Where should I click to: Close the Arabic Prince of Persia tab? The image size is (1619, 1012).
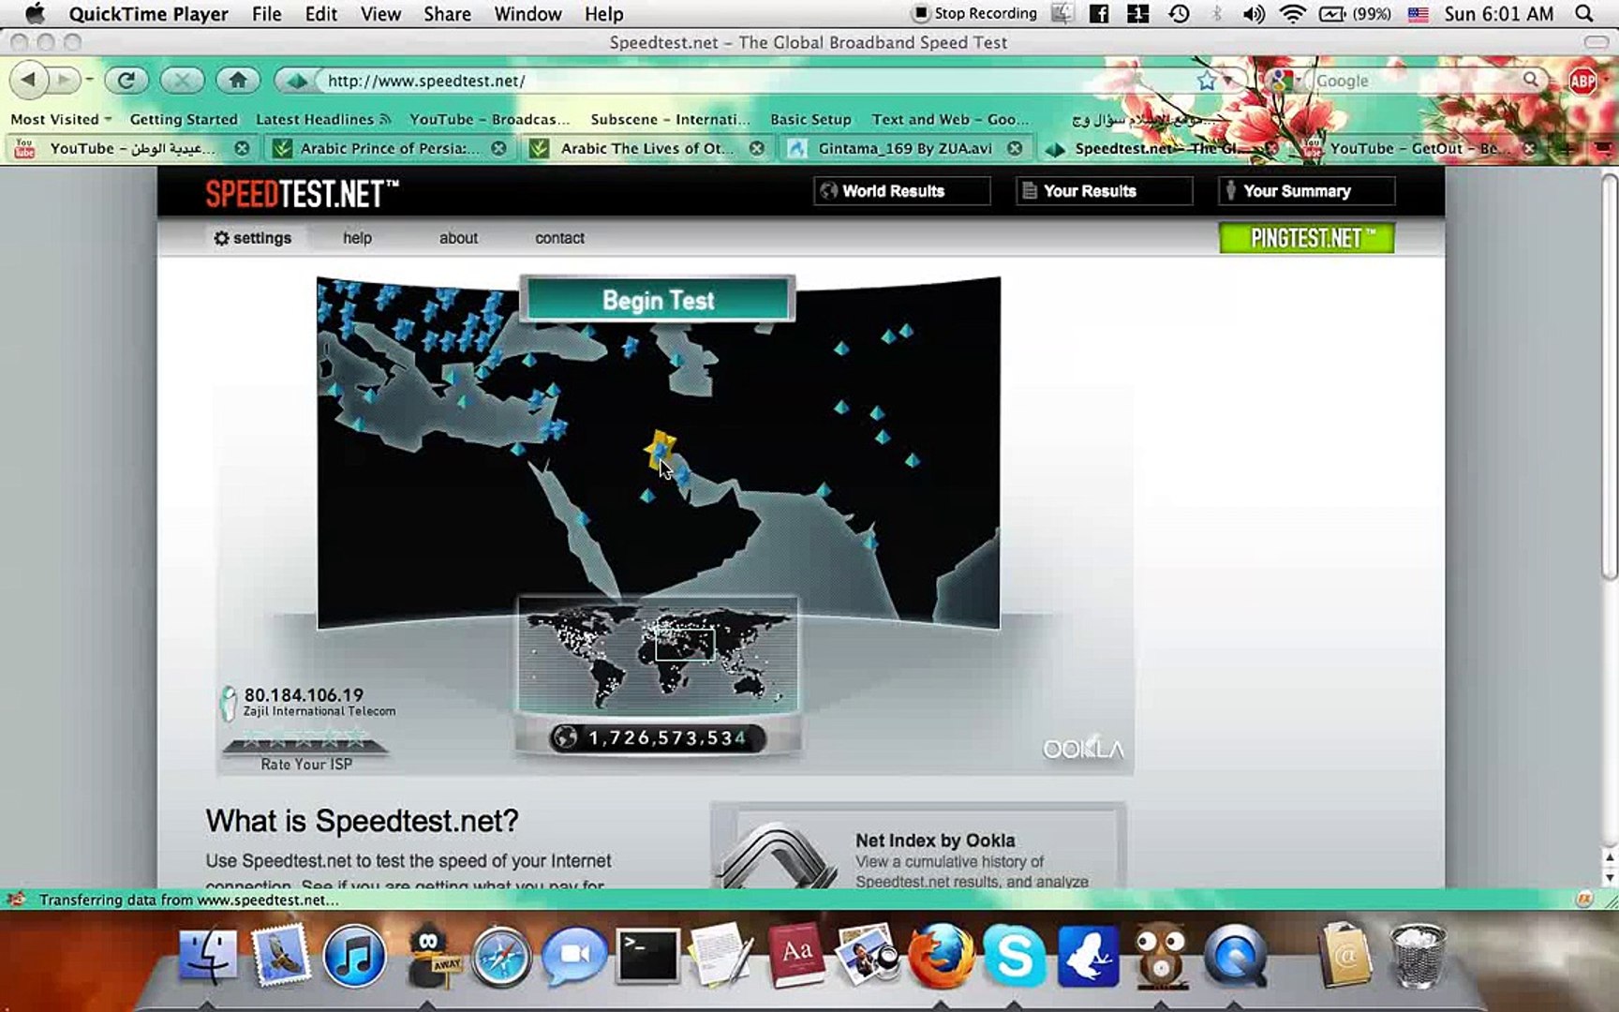499,148
